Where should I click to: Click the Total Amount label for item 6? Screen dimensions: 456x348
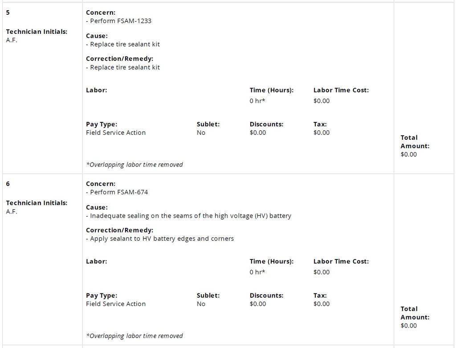pos(415,313)
